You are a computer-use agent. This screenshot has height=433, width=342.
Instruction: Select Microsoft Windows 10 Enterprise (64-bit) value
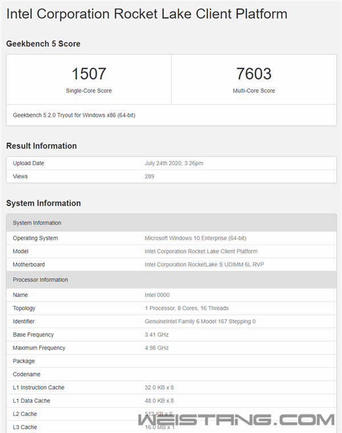click(196, 238)
